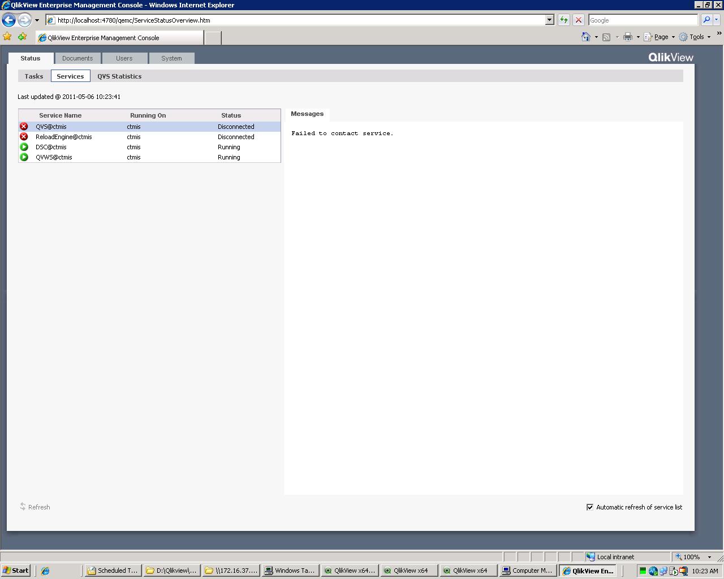Image resolution: width=724 pixels, height=579 pixels.
Task: Select the Messages tab
Action: point(307,114)
